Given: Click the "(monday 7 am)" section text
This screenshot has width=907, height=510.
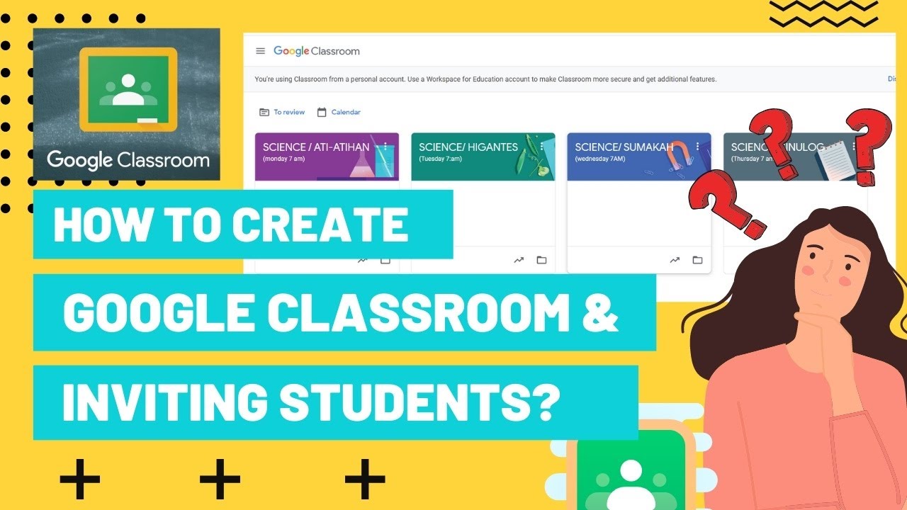Looking at the screenshot, I should click(x=284, y=159).
